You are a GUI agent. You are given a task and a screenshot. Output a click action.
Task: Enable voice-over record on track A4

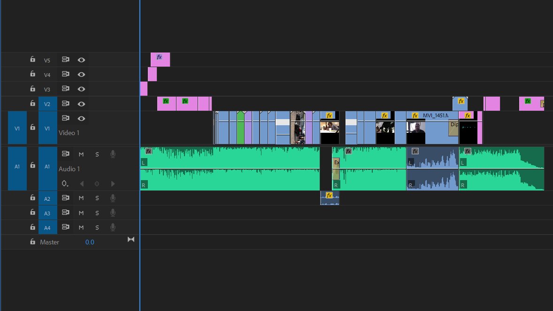pos(113,228)
